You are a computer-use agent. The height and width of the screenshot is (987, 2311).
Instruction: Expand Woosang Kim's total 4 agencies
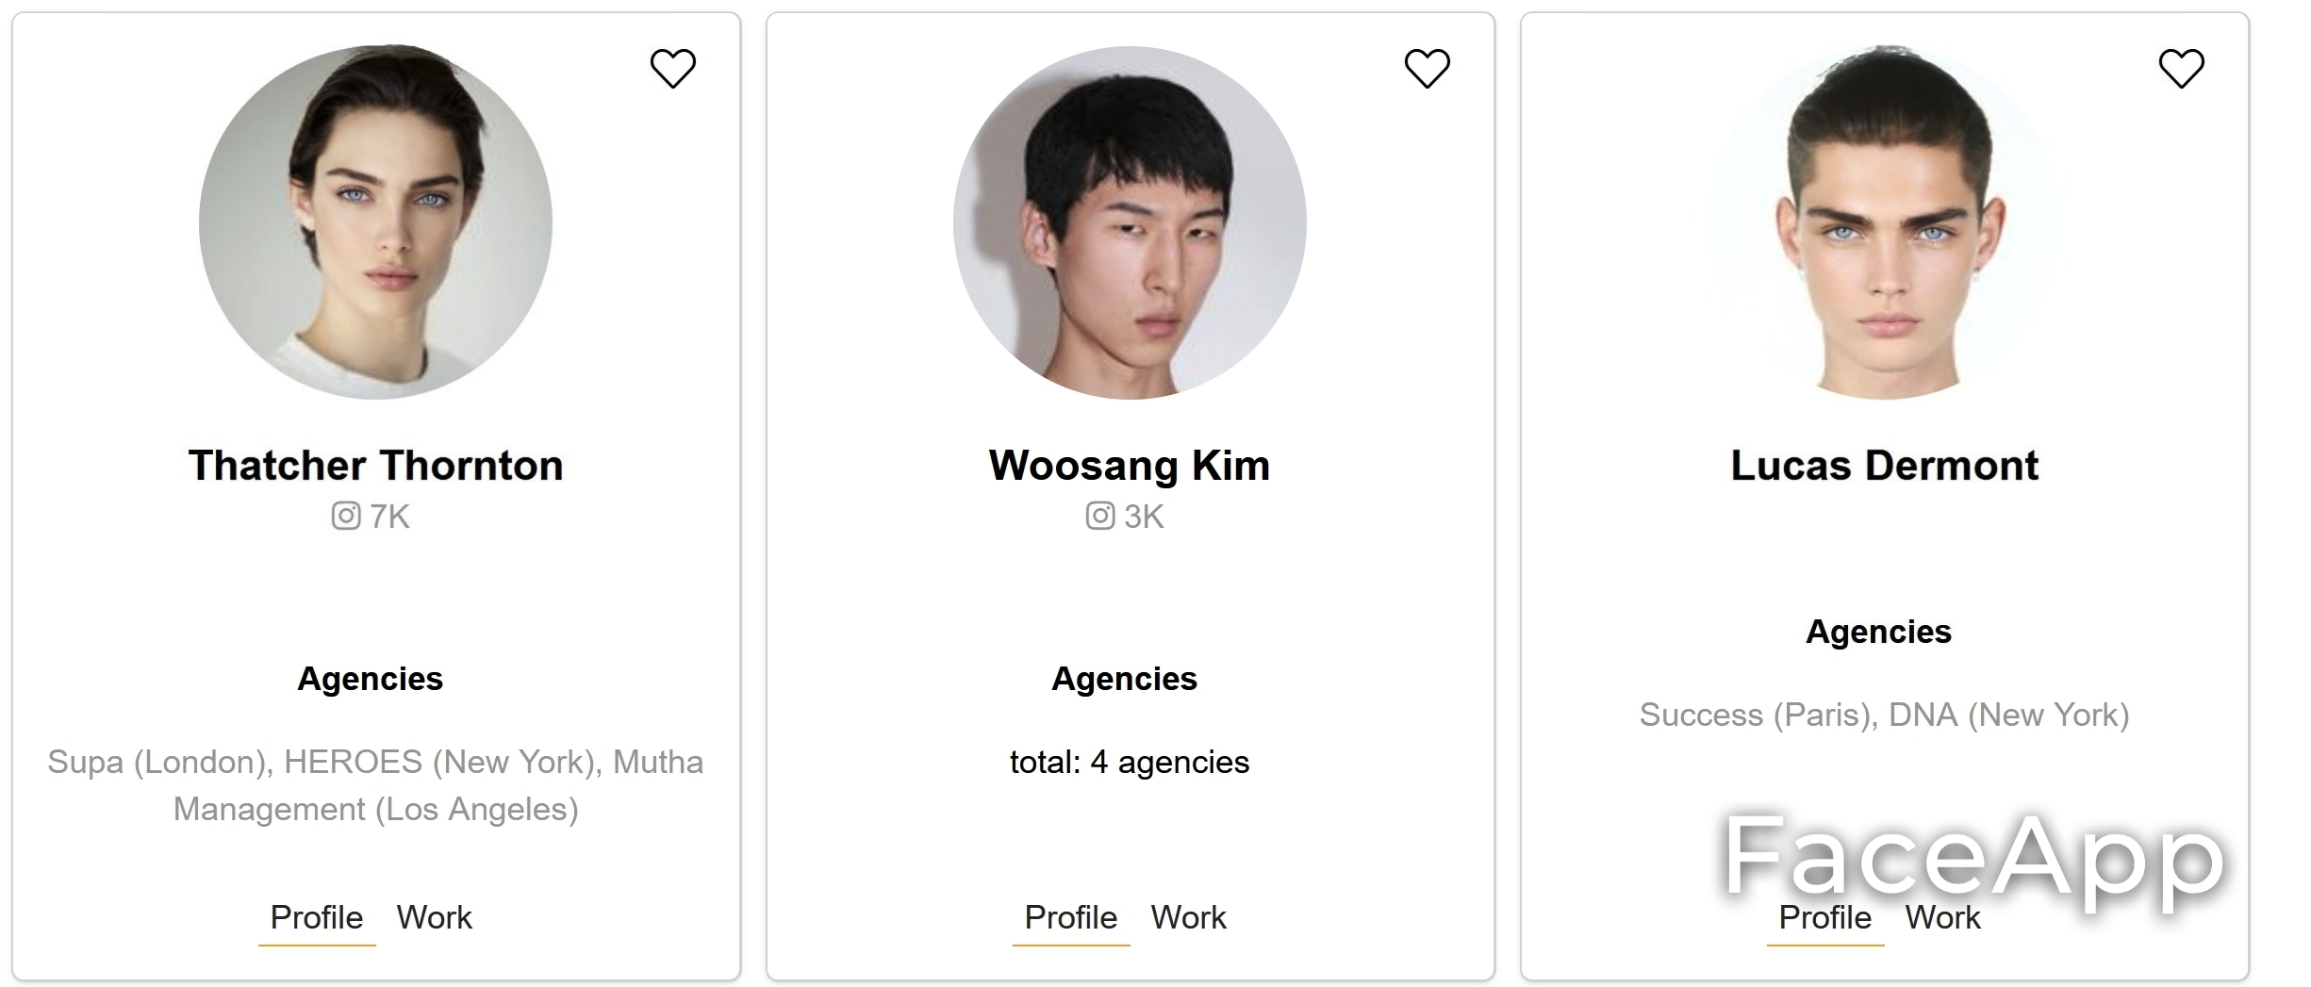click(1130, 762)
